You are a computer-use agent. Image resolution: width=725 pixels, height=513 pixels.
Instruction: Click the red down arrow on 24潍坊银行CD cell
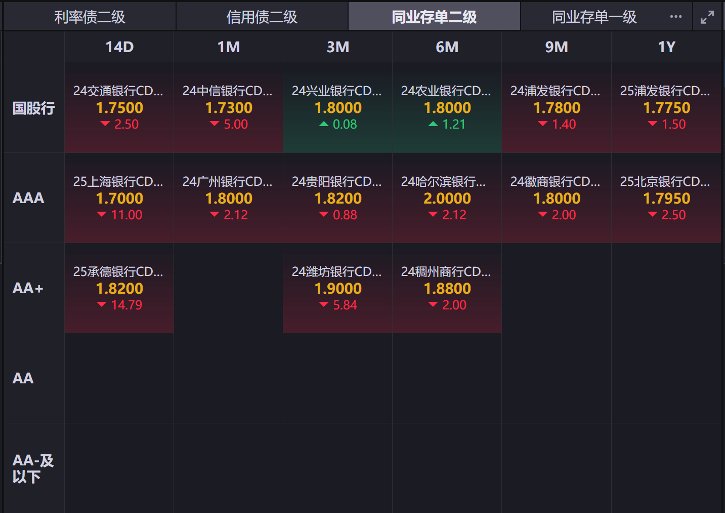pyautogui.click(x=323, y=304)
